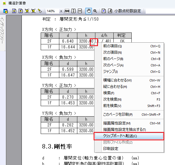Click the previous page toolbar icon
The image size is (175, 165).
pyautogui.click(x=14, y=11)
